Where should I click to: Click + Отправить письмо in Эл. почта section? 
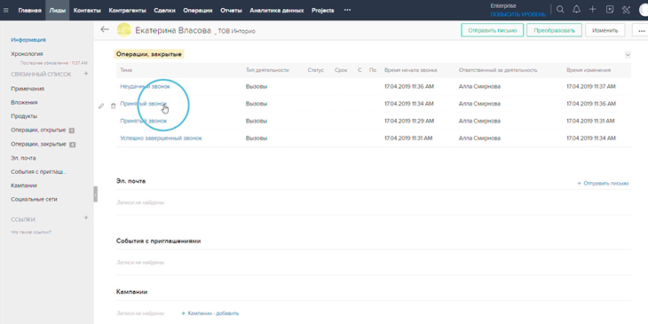pos(603,183)
